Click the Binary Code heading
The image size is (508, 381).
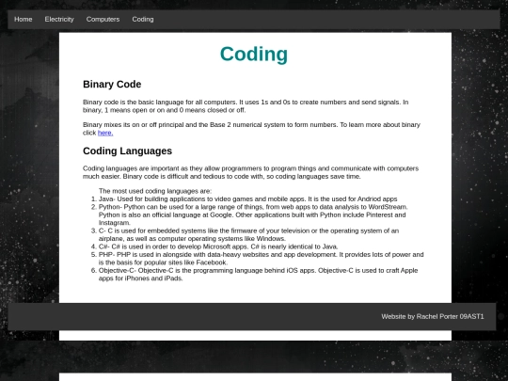click(x=112, y=85)
